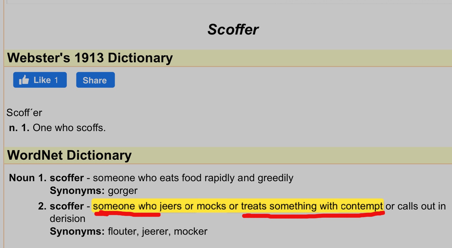Click the Scoffer page title
The height and width of the screenshot is (248, 452).
233,29
